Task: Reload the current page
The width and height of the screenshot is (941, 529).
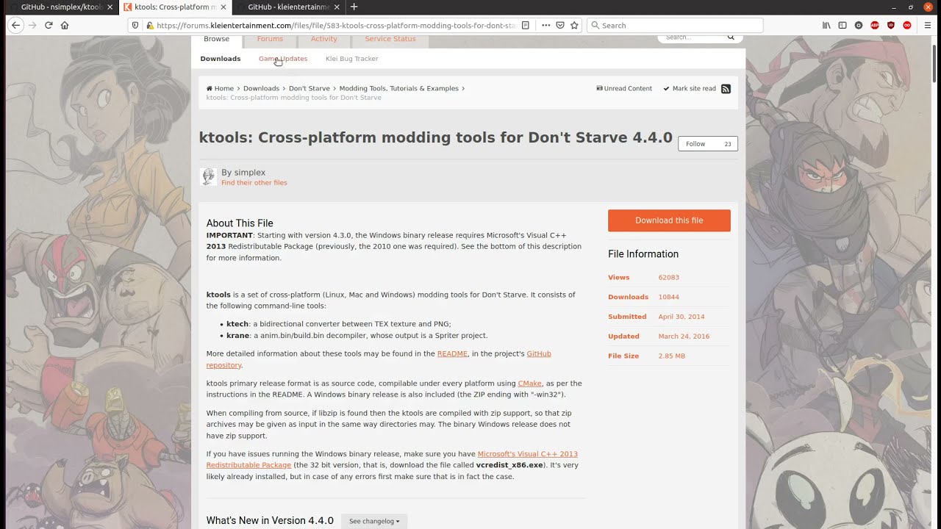Action: [x=49, y=25]
